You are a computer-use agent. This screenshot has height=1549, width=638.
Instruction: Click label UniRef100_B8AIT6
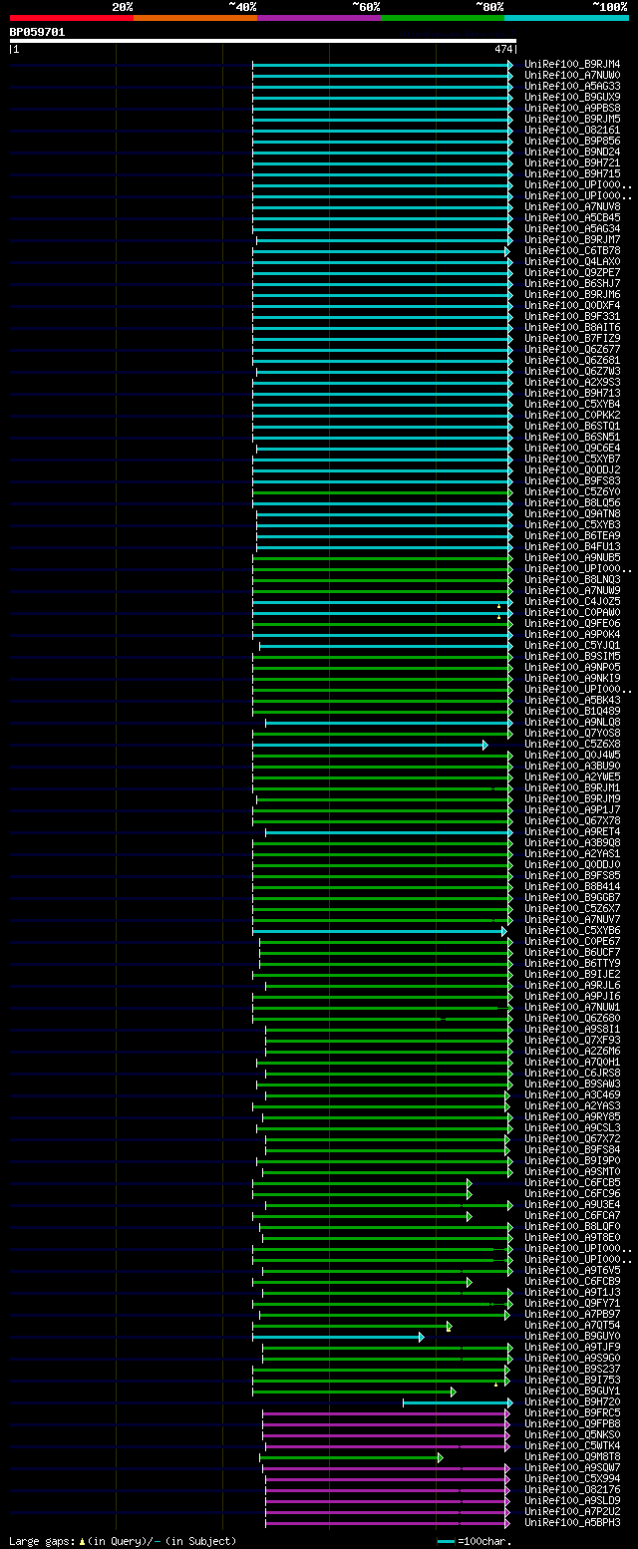click(572, 328)
